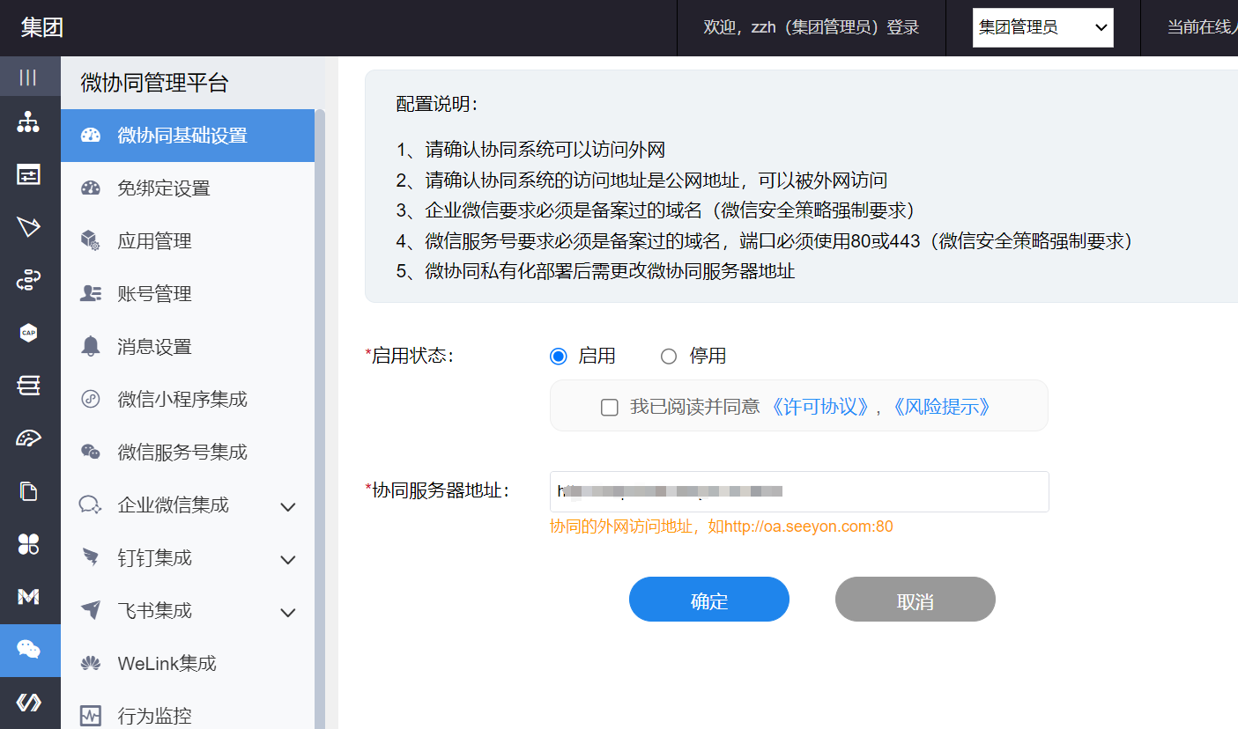Screen dimensions: 1238x729
Task: Select the dashboard gauge icon in left rail
Action: point(28,438)
